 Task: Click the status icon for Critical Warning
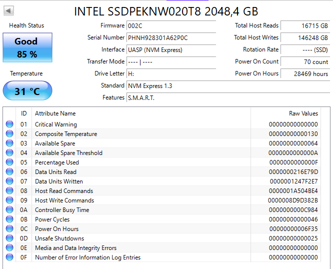tap(9, 124)
